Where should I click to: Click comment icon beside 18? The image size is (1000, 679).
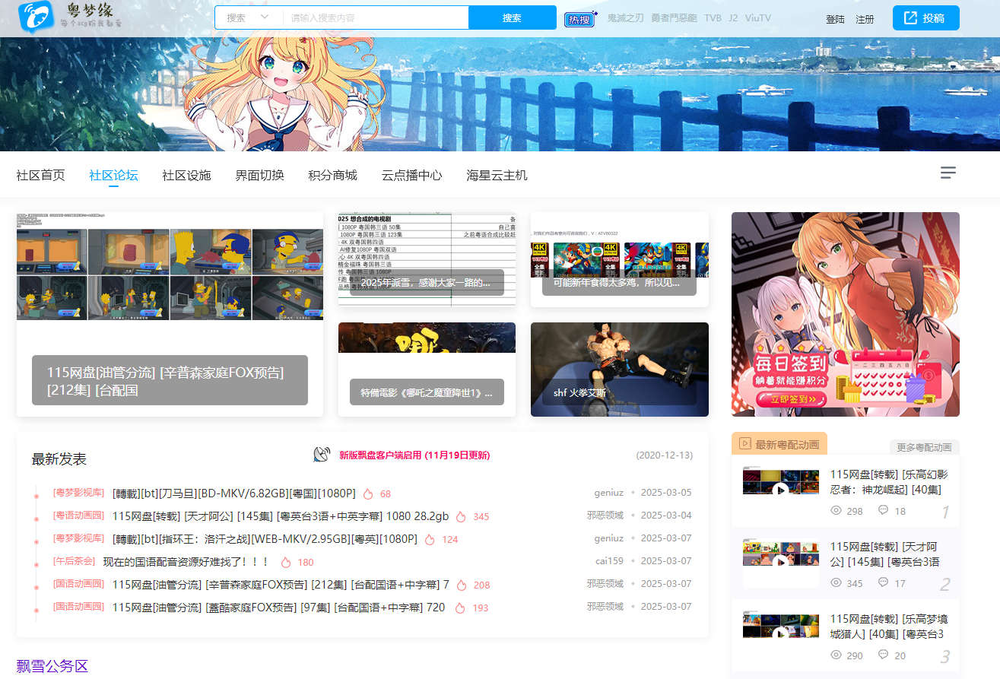coord(883,510)
